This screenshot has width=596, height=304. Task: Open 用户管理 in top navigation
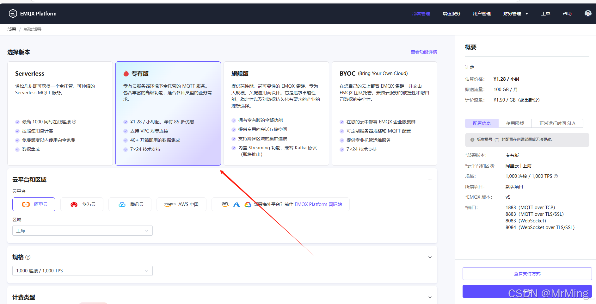482,14
